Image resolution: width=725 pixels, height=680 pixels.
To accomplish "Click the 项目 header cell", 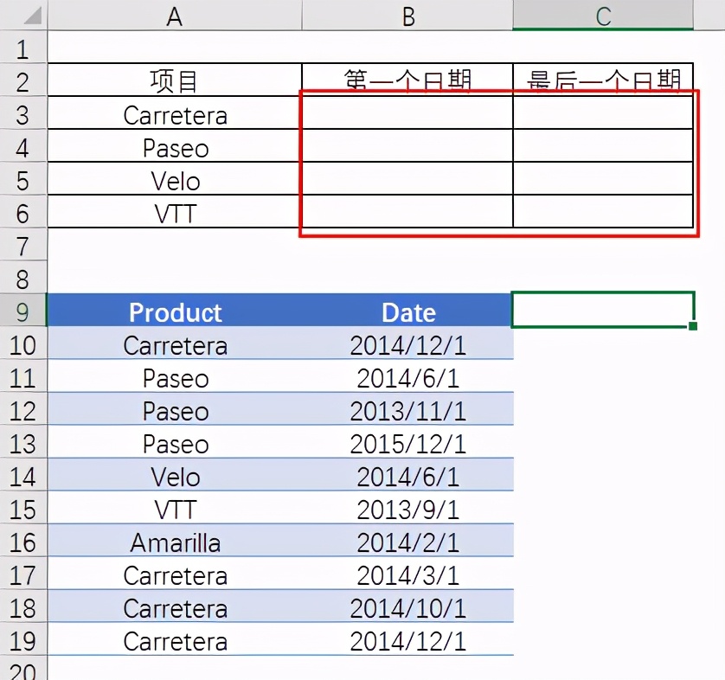I will coord(175,81).
